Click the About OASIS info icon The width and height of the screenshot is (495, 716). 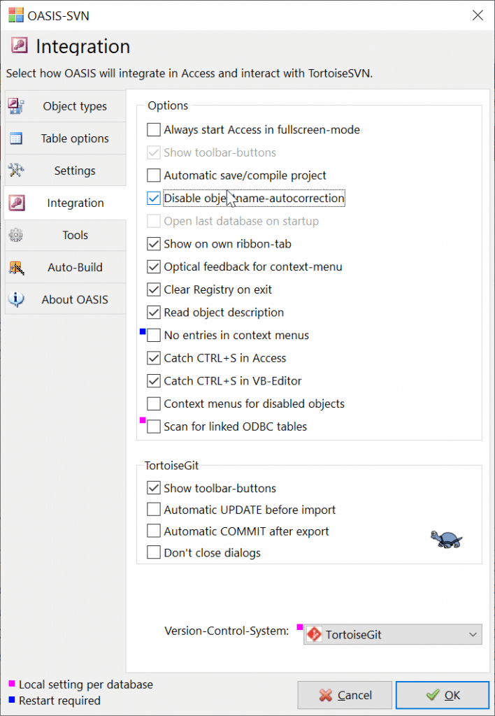tap(17, 299)
